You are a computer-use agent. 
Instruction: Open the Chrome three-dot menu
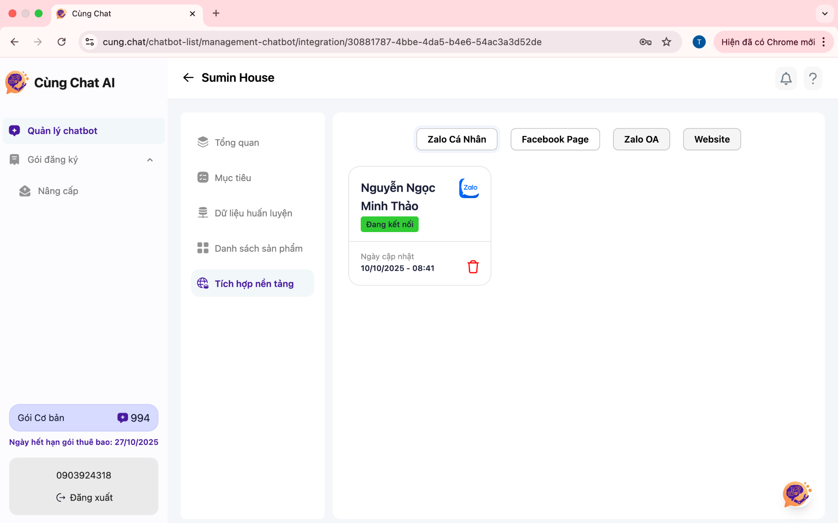coord(824,42)
